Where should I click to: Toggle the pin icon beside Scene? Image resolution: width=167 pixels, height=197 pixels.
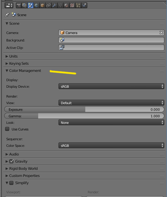tap(7, 15)
